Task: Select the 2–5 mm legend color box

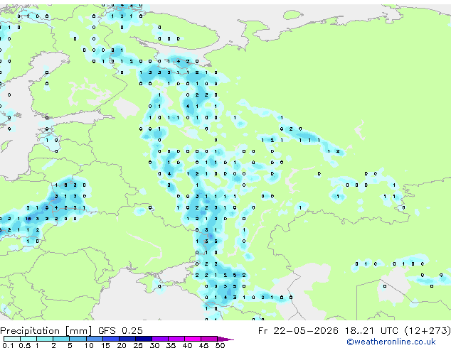Action: click(x=61, y=339)
